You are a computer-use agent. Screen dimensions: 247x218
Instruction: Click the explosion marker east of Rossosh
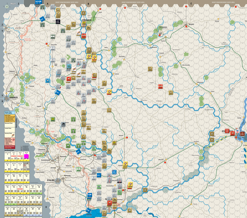(109, 92)
